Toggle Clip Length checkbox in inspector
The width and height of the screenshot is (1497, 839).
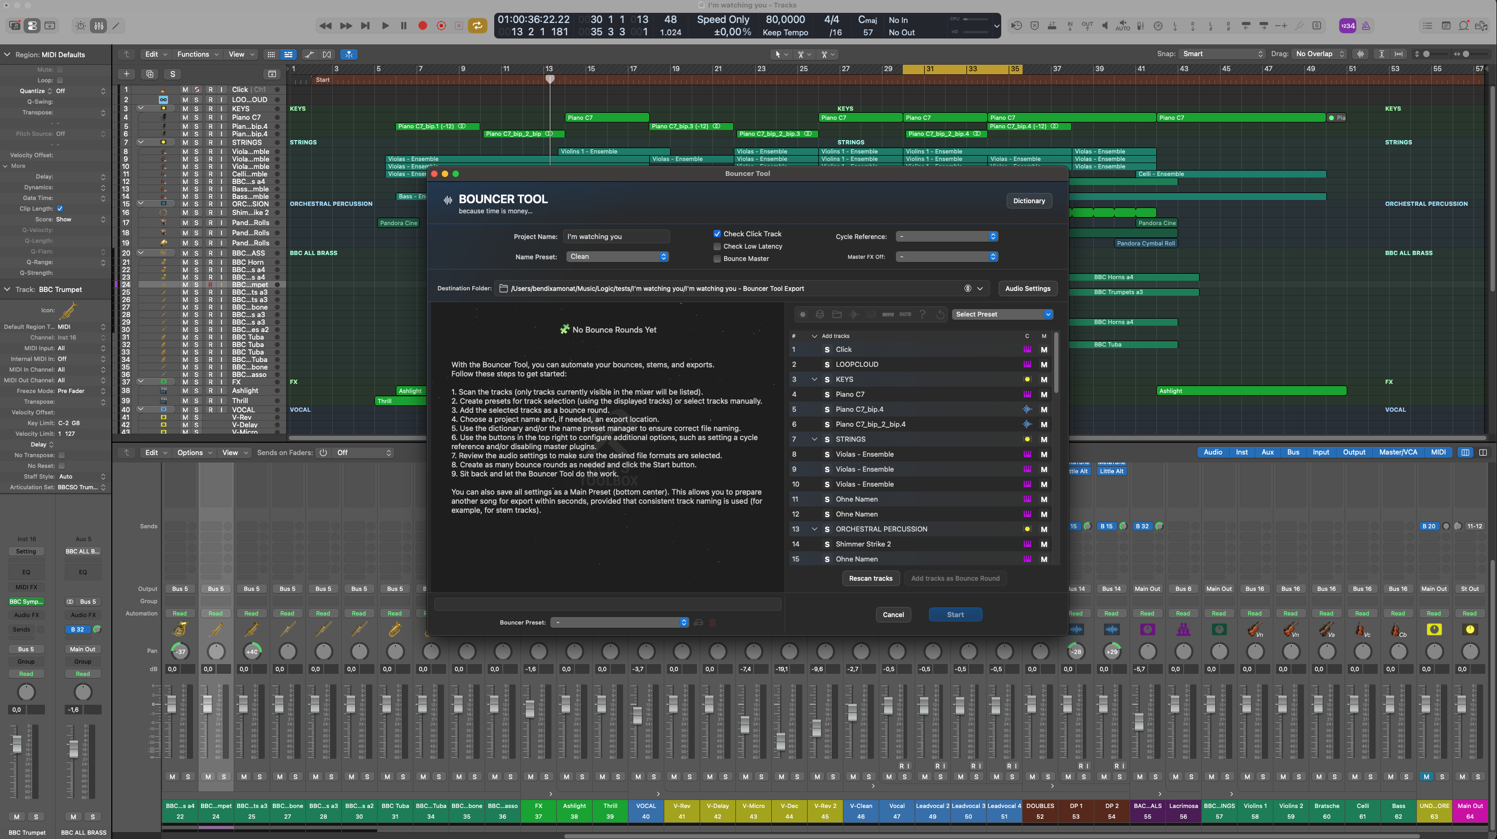click(x=60, y=209)
